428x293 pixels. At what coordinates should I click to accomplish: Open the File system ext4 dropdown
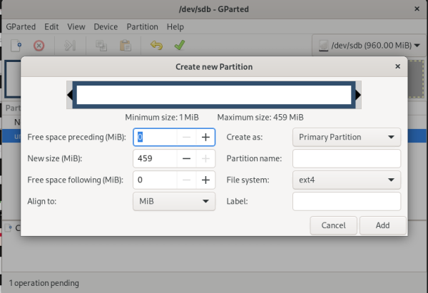pyautogui.click(x=347, y=180)
